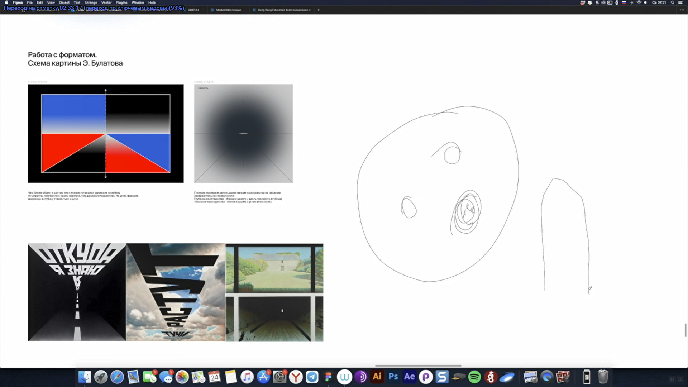The height and width of the screenshot is (387, 688).
Task: Open the Vector menu in menu bar
Action: (x=106, y=3)
